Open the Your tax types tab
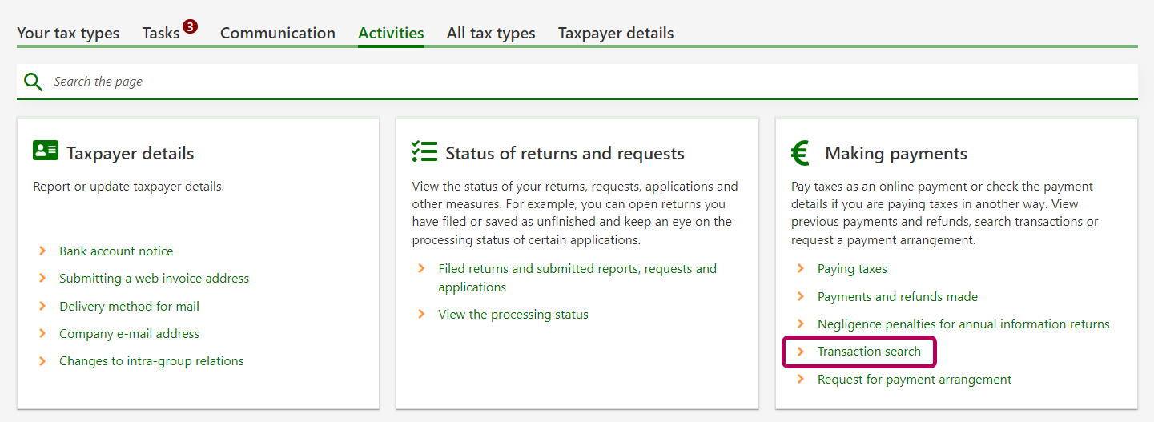Screen dimensions: 1154x422 (x=68, y=33)
